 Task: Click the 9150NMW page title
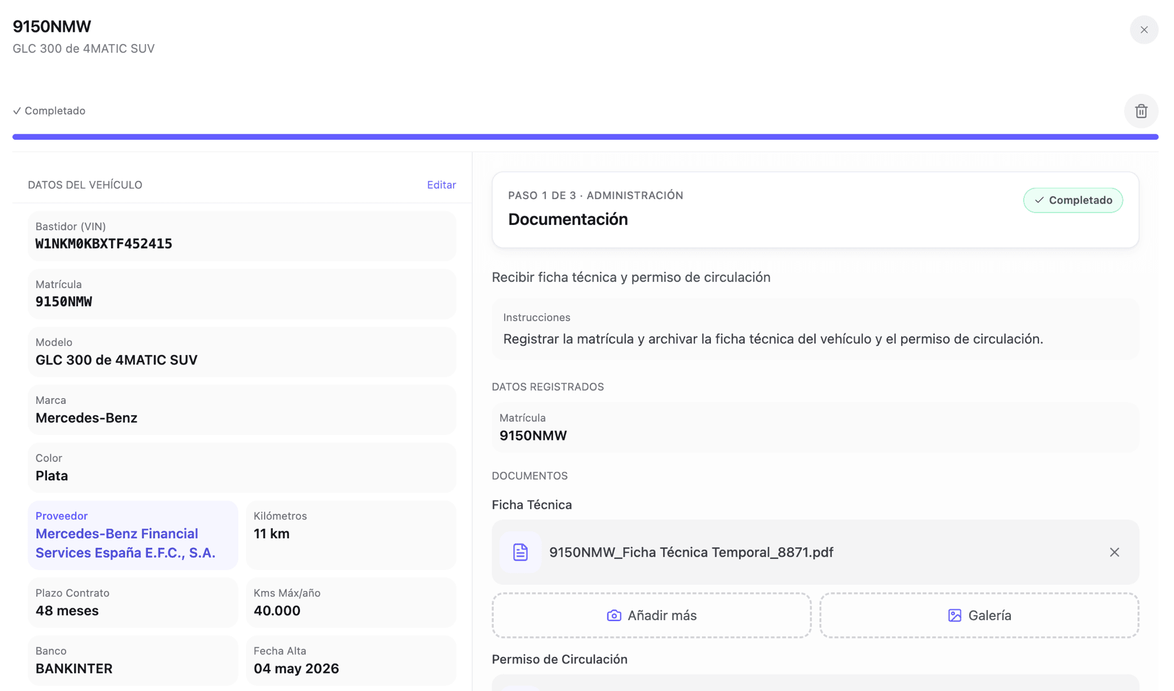tap(52, 26)
